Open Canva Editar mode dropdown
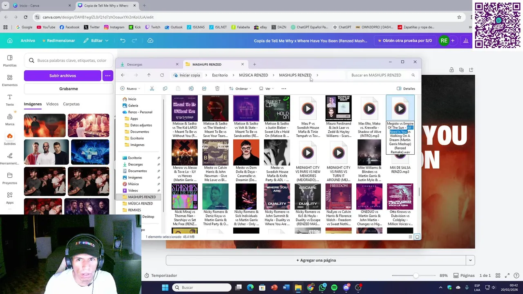Viewport: 523px width, 294px height. [x=96, y=41]
